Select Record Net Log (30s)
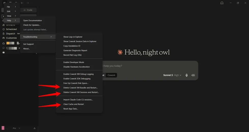 [x=79, y=55]
